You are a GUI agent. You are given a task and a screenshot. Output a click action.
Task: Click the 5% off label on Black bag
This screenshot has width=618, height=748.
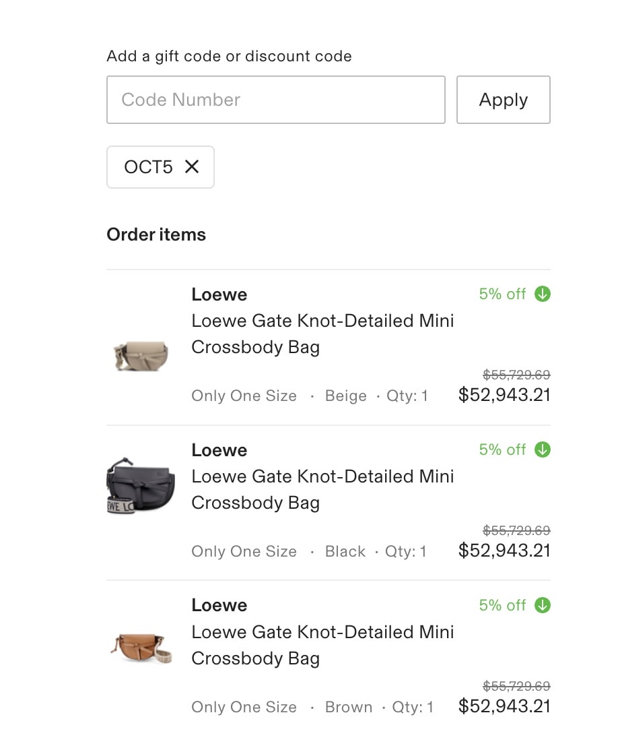click(502, 449)
